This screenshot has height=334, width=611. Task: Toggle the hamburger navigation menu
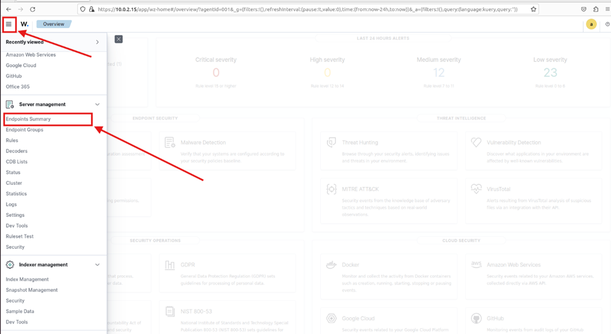[8, 24]
